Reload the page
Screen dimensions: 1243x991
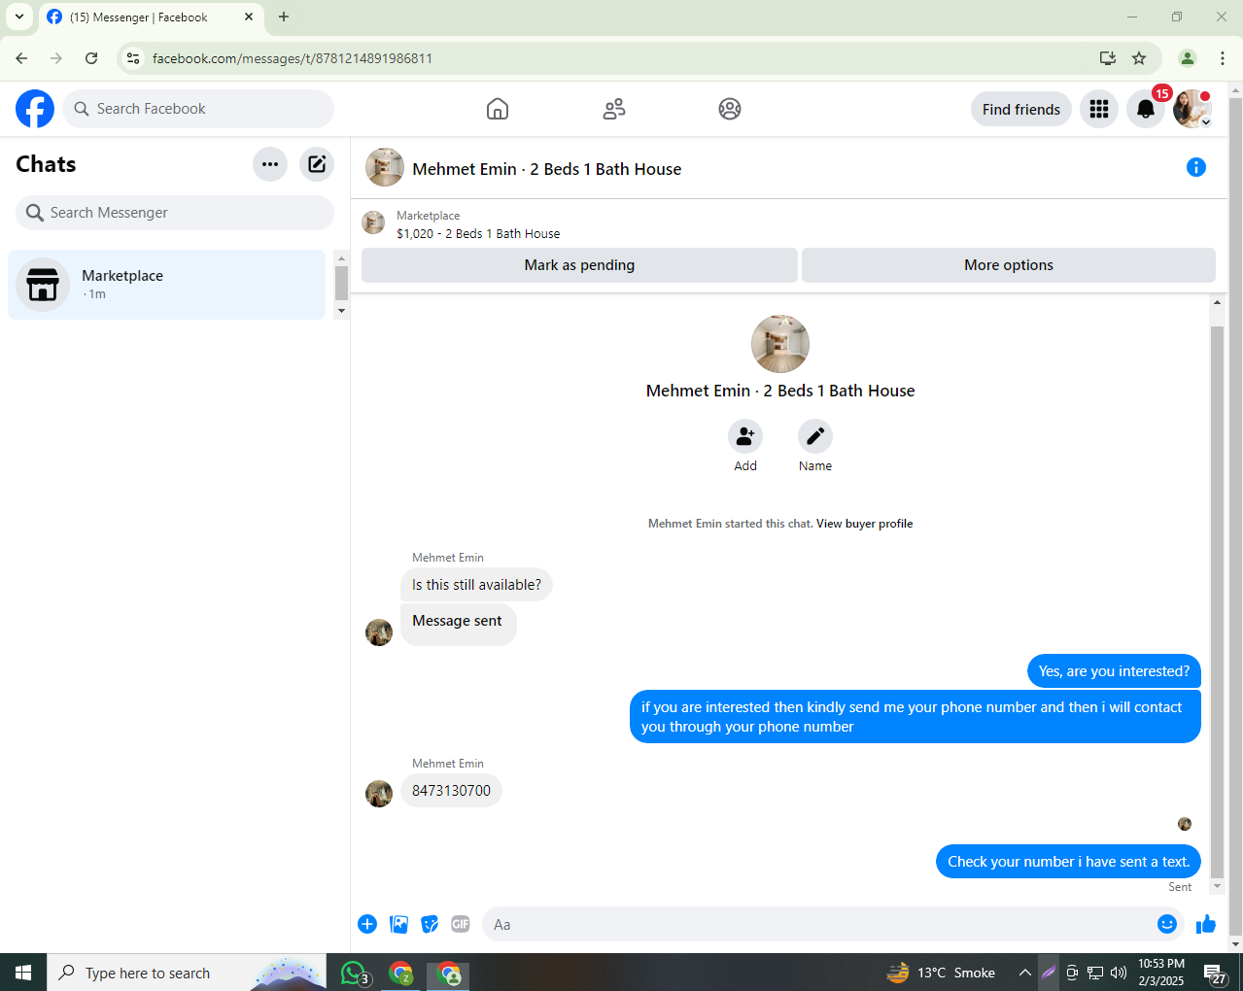click(x=91, y=58)
